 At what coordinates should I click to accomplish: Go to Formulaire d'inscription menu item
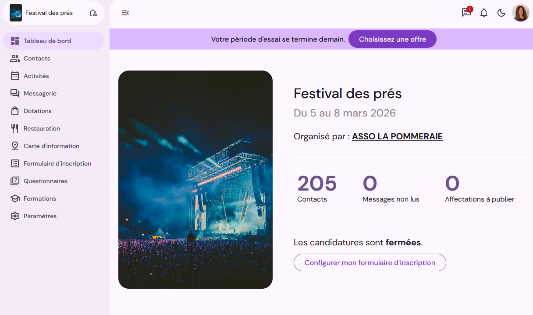(57, 163)
